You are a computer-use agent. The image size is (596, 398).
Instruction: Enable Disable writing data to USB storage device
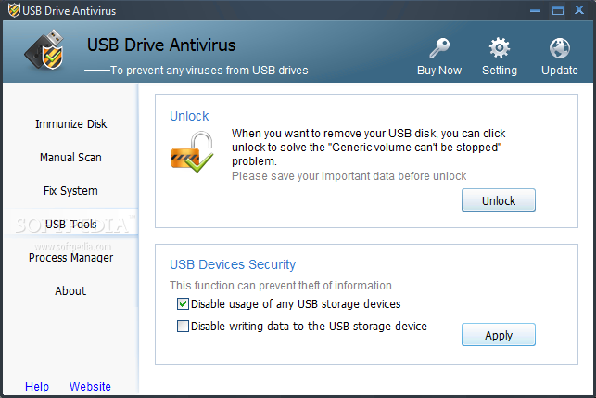pos(183,326)
